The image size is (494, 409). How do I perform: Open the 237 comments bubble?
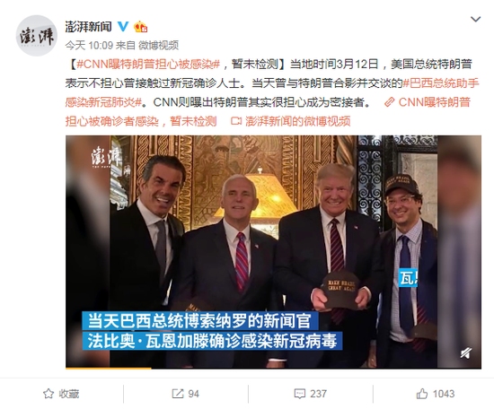(299, 394)
